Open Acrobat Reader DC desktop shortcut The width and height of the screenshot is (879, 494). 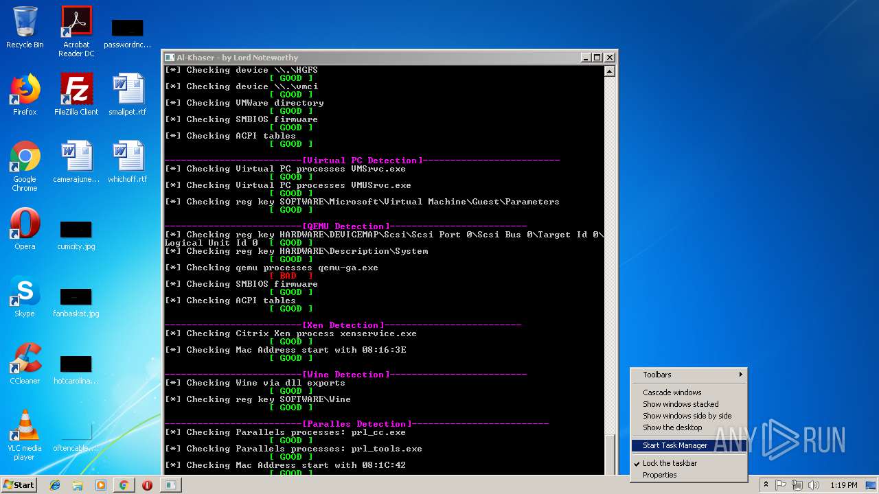pos(76,32)
